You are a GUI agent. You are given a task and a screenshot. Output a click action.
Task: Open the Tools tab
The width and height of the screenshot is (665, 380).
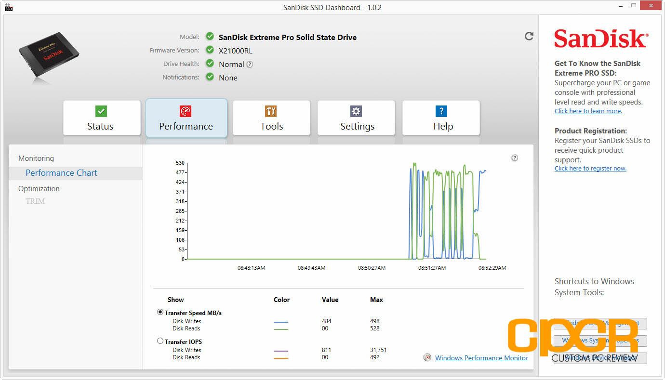coord(271,118)
